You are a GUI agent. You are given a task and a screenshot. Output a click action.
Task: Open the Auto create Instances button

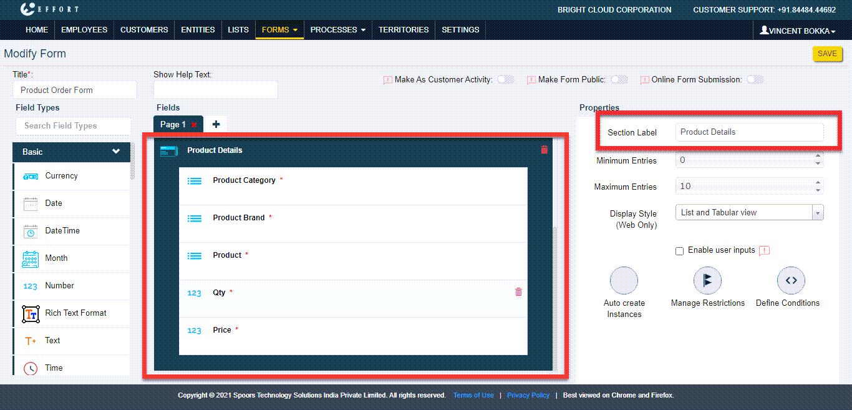tap(624, 281)
